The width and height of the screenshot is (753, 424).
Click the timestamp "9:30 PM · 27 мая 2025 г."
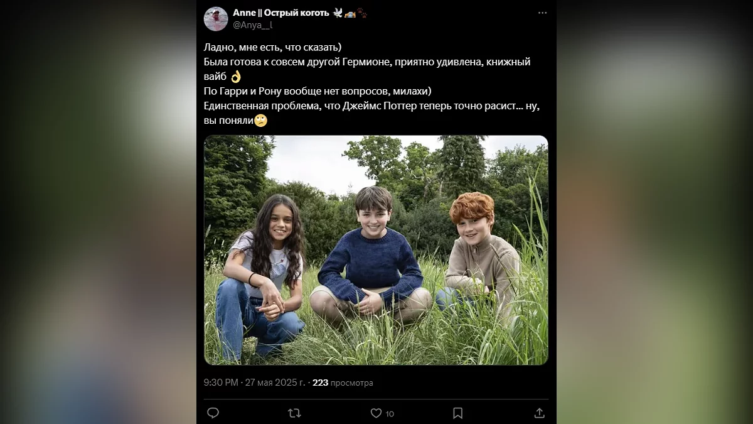coord(254,383)
